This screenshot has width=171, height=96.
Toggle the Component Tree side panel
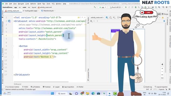tap(88, 75)
